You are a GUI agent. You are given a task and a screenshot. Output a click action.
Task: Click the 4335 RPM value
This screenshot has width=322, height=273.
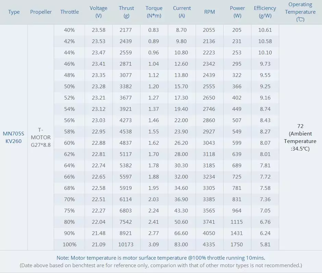(209, 245)
